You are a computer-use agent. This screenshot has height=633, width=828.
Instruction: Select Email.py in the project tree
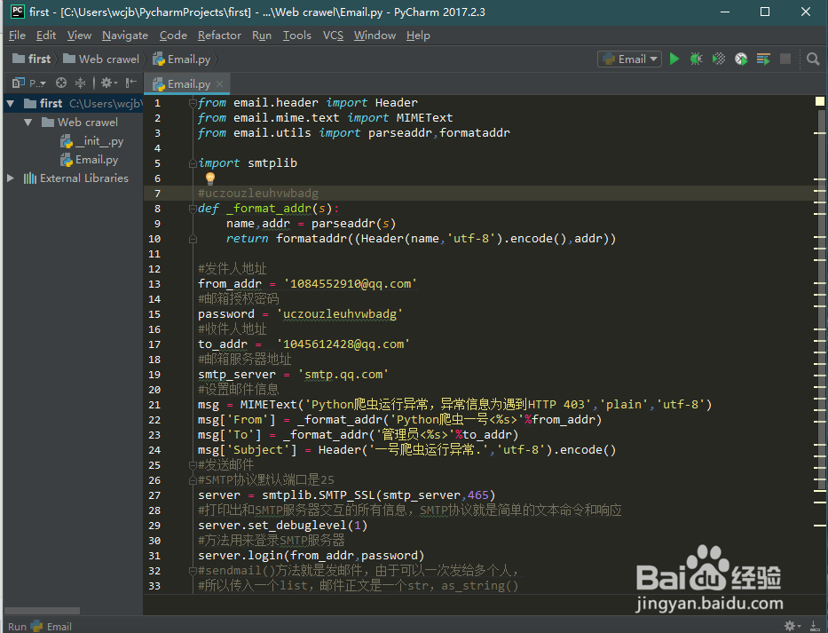(90, 160)
